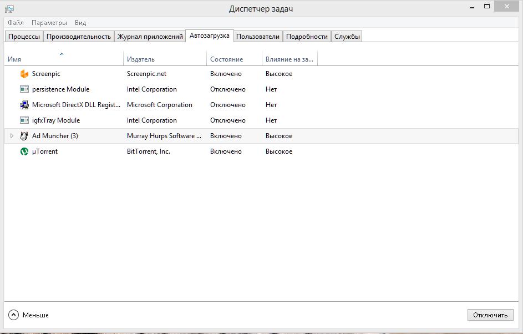Switch to the Процессы tab
Image resolution: width=523 pixels, height=334 pixels.
click(x=24, y=37)
